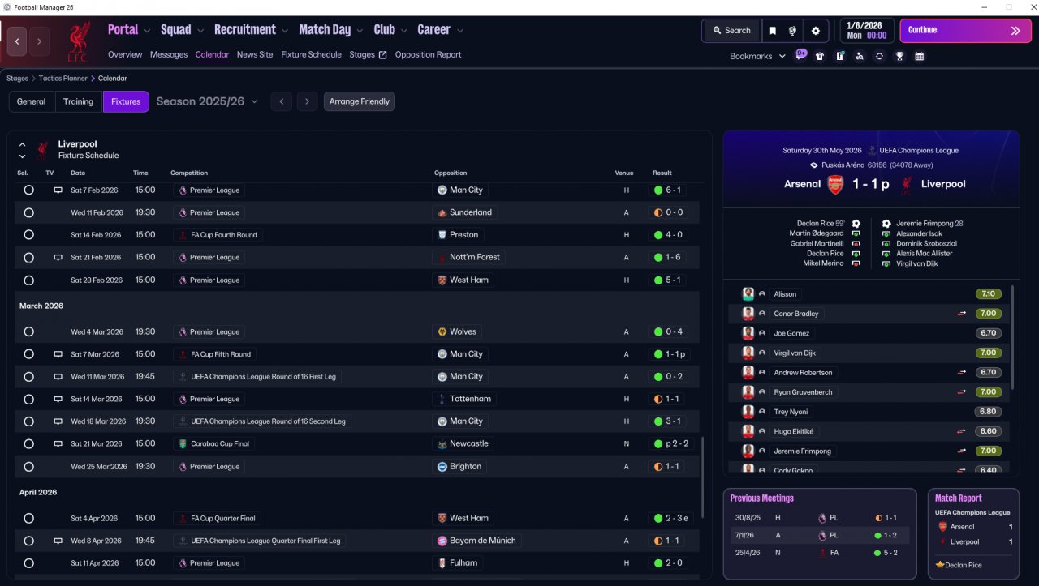Image resolution: width=1039 pixels, height=586 pixels.
Task: Expand the Bookmarks dropdown
Action: coord(758,57)
